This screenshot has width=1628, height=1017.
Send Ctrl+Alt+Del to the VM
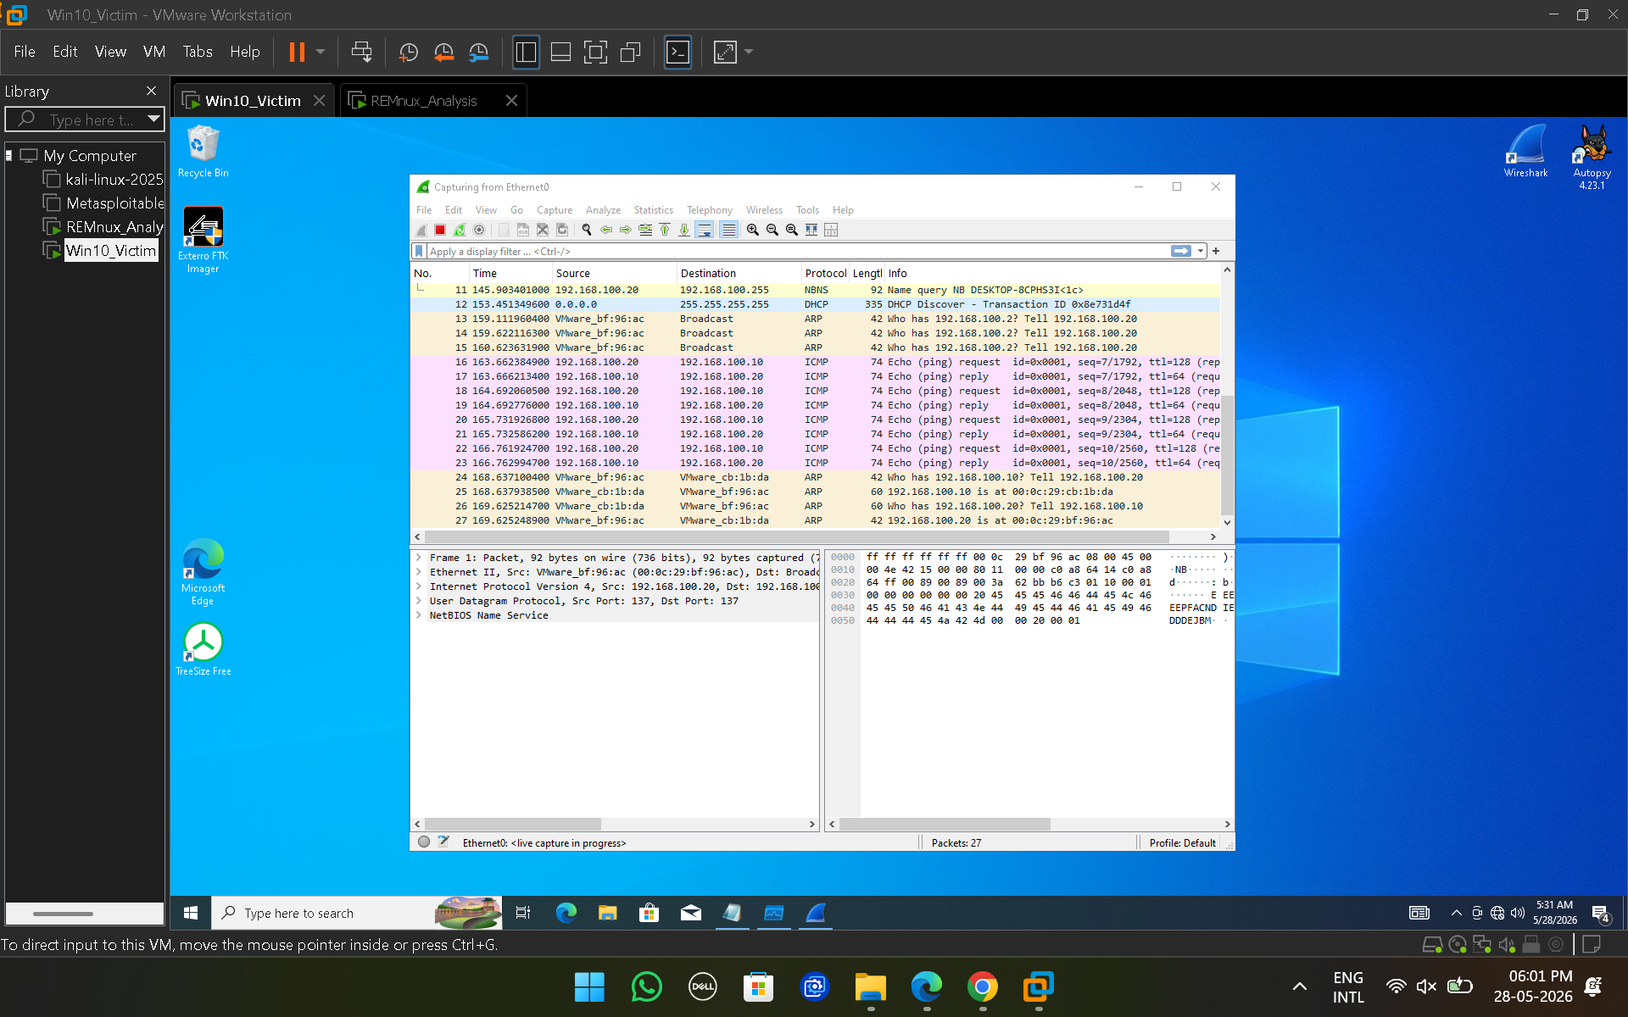click(x=362, y=52)
